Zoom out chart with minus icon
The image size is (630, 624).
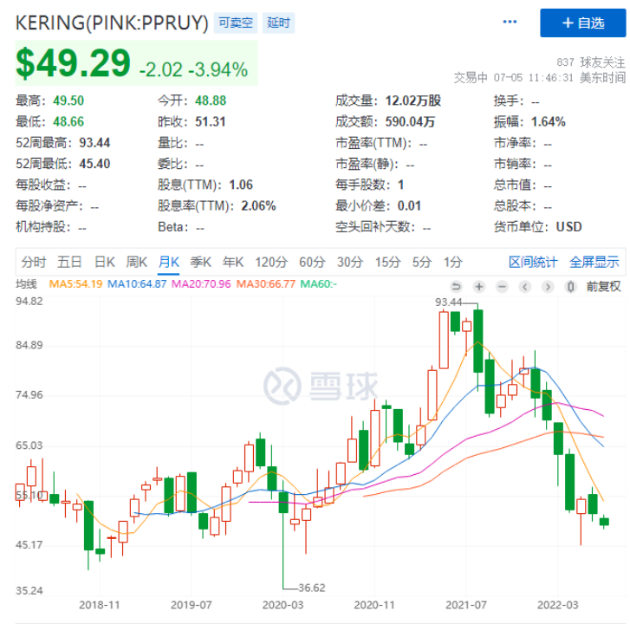(x=502, y=287)
